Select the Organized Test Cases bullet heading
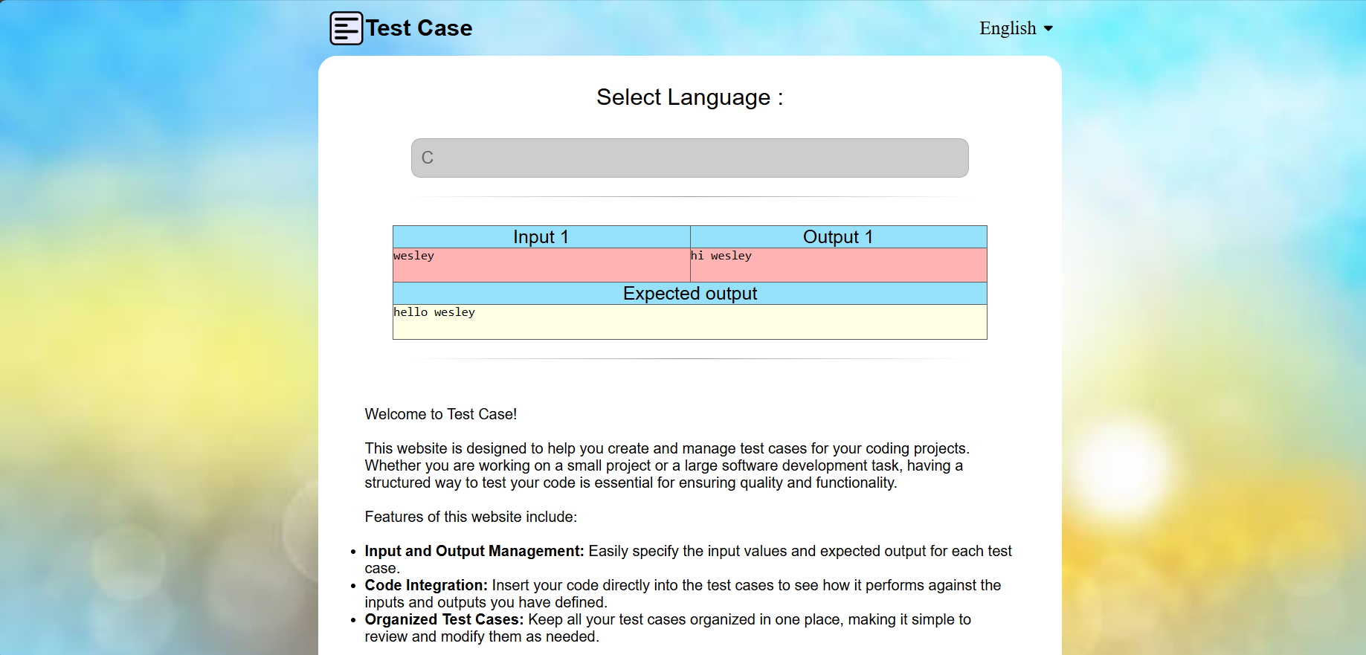 click(443, 619)
